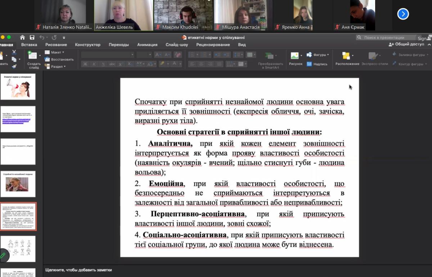Expand the Фигуры shapes dropdown
Screen dimensions: 432x277
(x=318, y=55)
